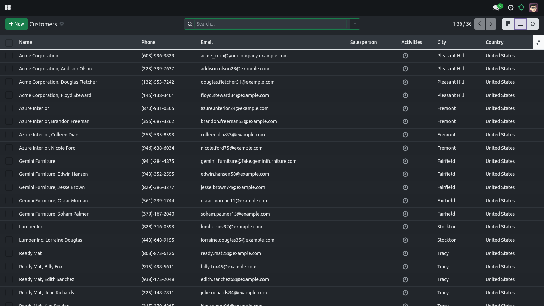Select checkbox for Ready Mat, Julie Richards
The width and height of the screenshot is (544, 306).
(9, 293)
